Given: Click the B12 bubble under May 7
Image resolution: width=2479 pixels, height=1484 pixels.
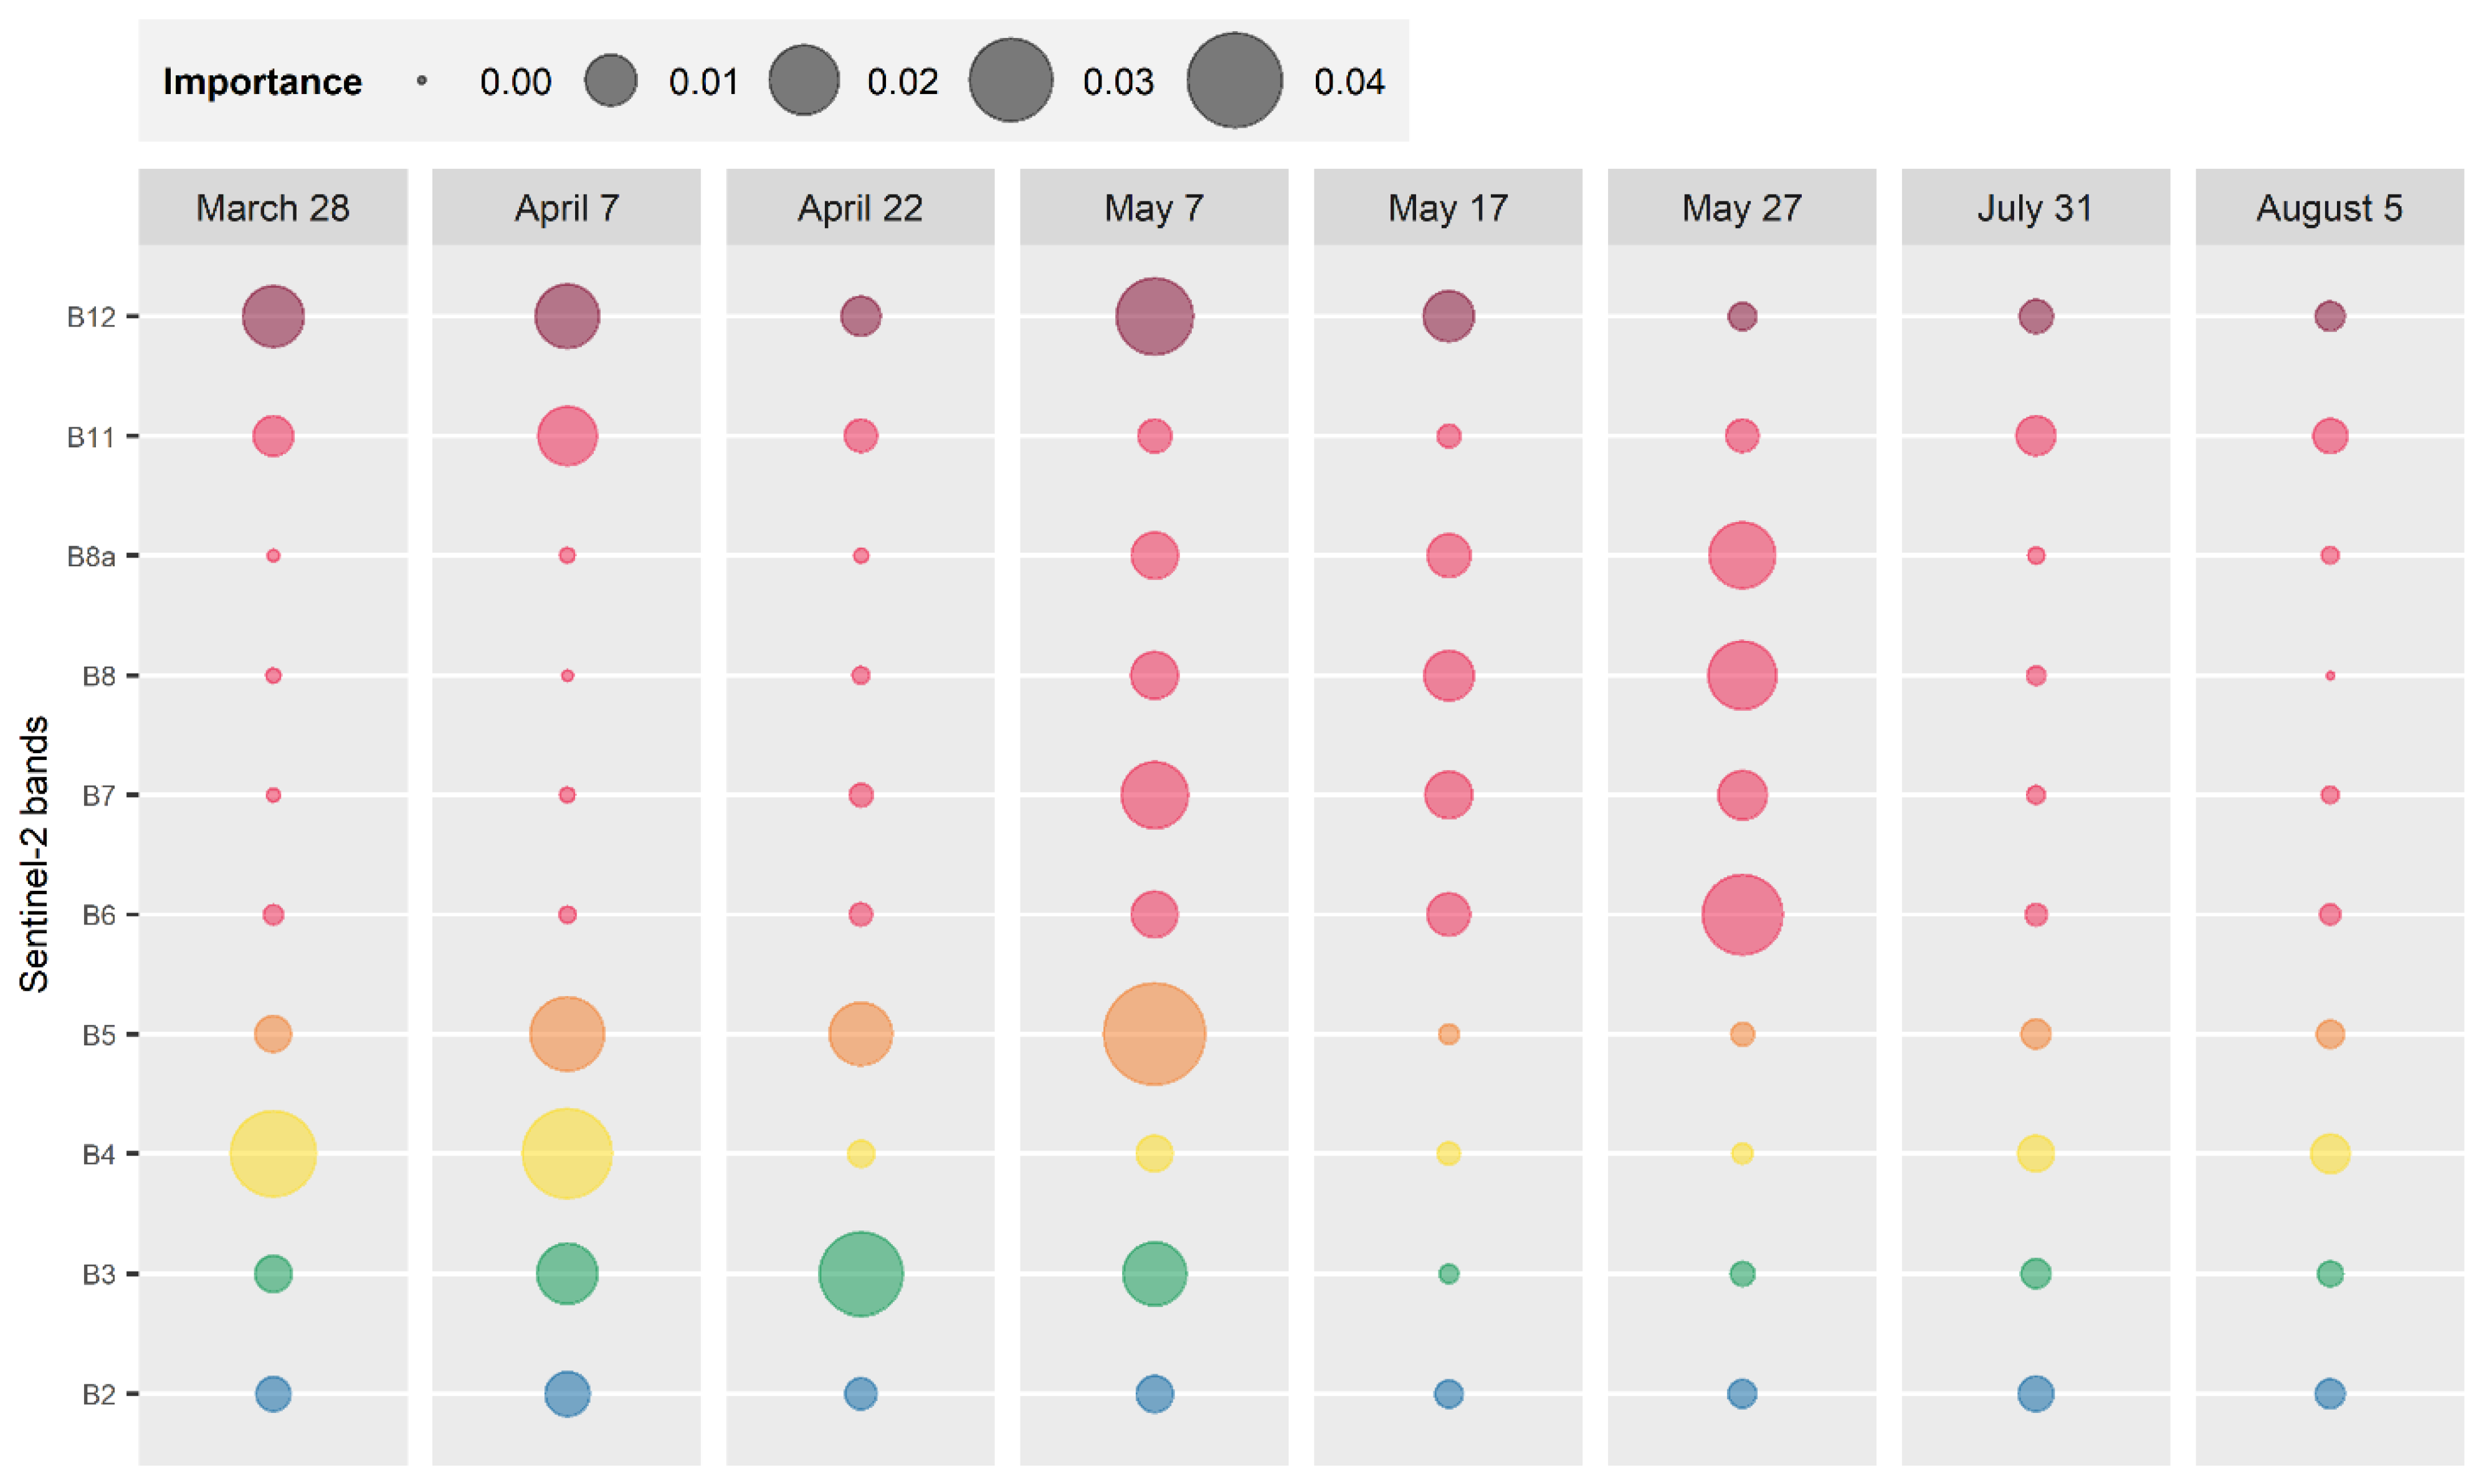Looking at the screenshot, I should click(x=1154, y=316).
